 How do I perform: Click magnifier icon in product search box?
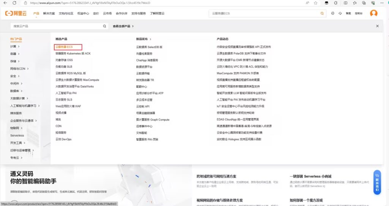pyautogui.click(x=104, y=26)
